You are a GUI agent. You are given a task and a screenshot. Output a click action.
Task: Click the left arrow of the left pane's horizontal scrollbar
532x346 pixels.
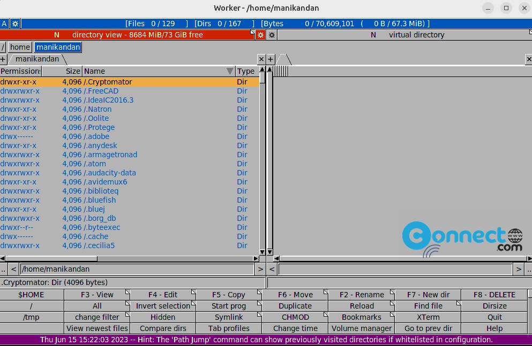(x=2, y=259)
